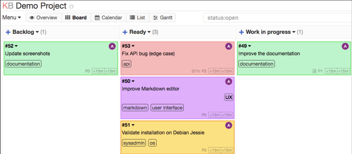Switch to the List view
The image size is (352, 154).
tap(138, 18)
